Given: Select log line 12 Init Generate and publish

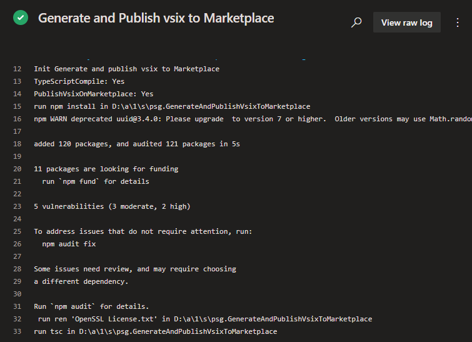Looking at the screenshot, I should click(127, 69).
